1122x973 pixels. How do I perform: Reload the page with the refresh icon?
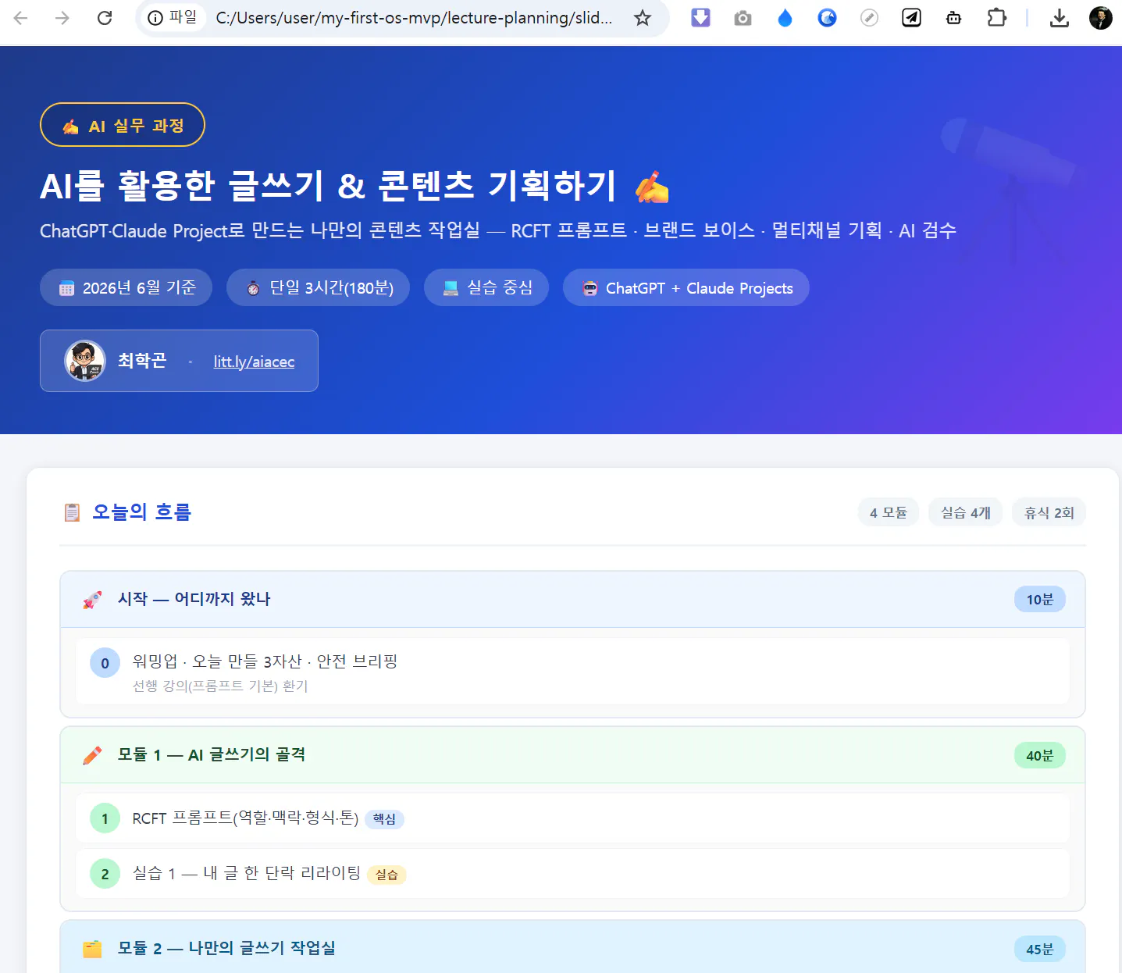(x=105, y=17)
